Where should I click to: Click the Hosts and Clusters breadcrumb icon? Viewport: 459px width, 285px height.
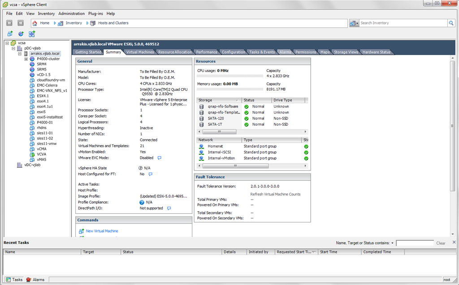coord(93,23)
